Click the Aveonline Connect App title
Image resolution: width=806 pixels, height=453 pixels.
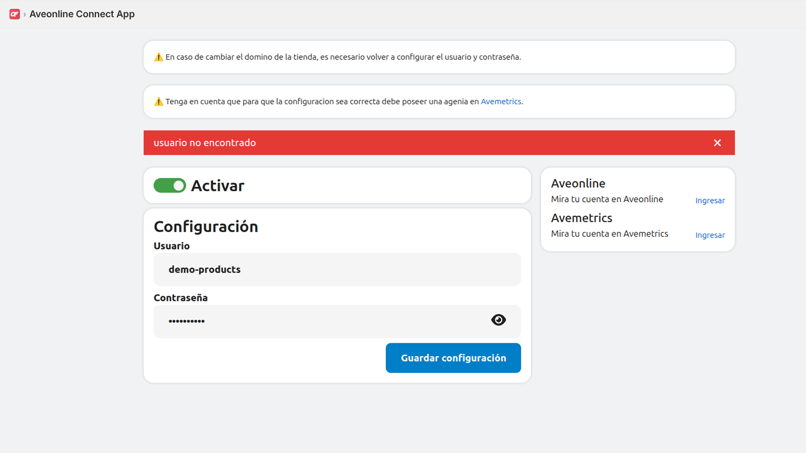click(82, 14)
